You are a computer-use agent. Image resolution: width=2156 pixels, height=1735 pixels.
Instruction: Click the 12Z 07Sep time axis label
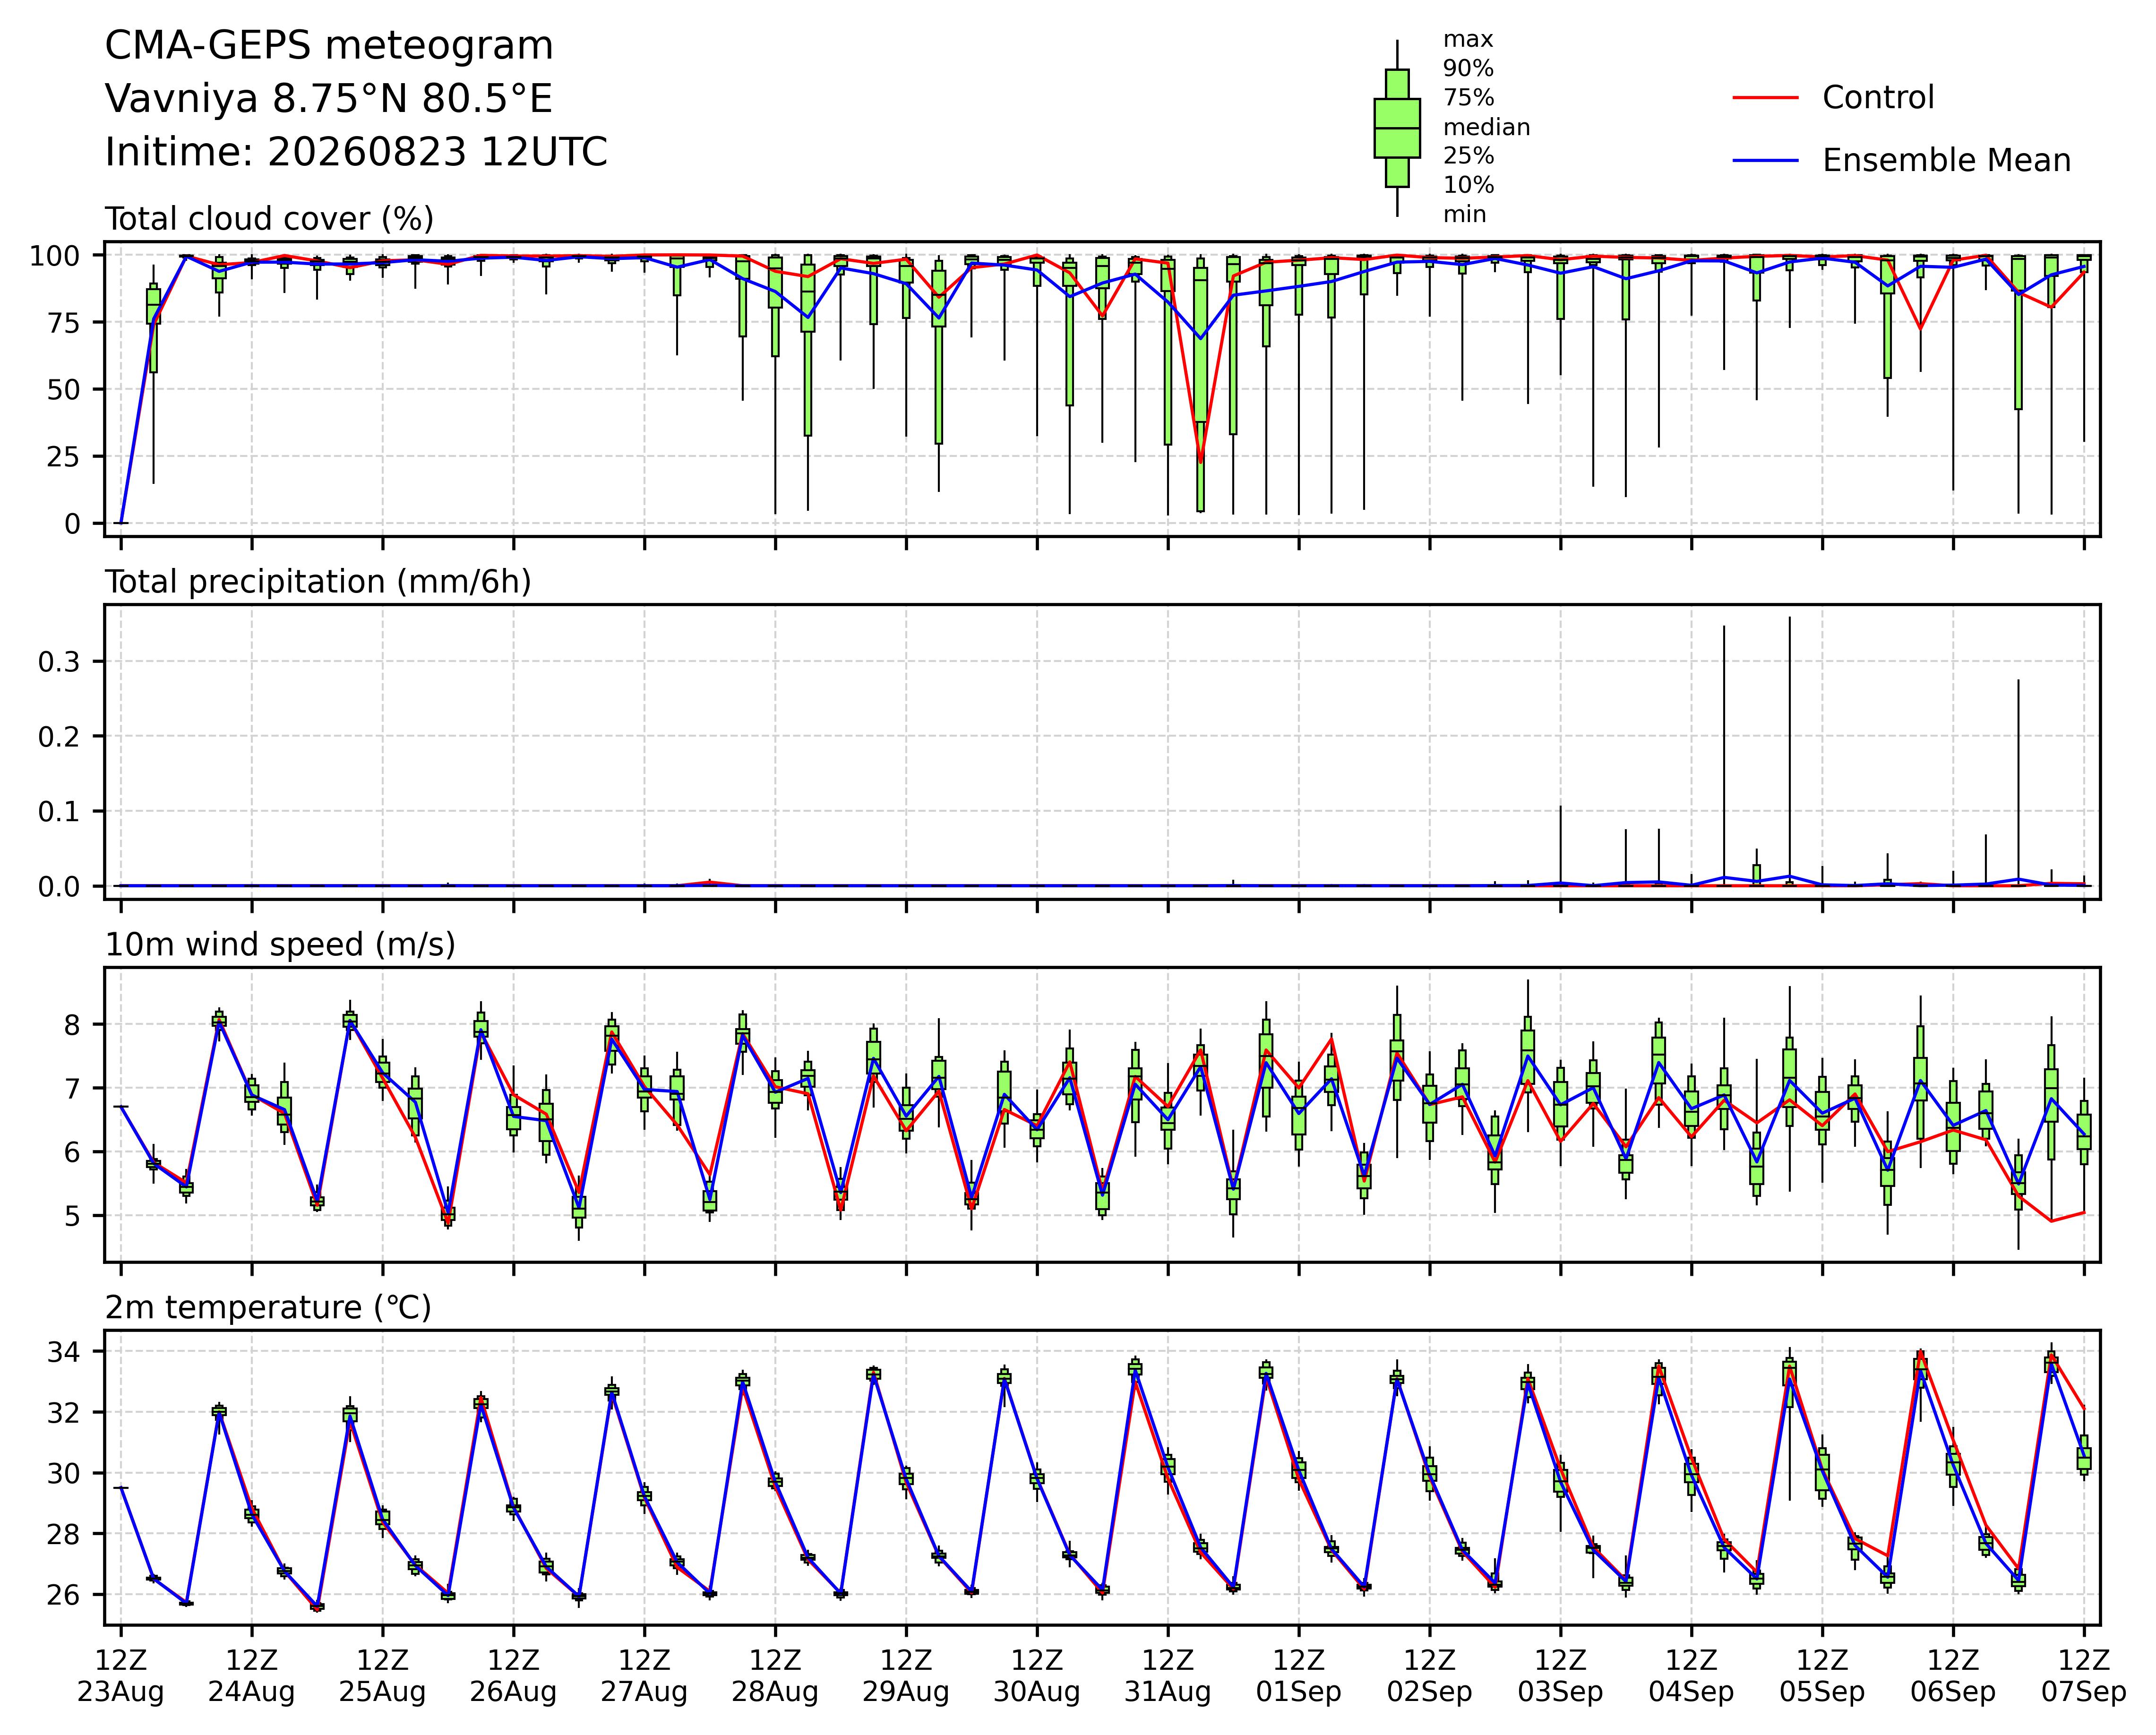pyautogui.click(x=2084, y=1676)
